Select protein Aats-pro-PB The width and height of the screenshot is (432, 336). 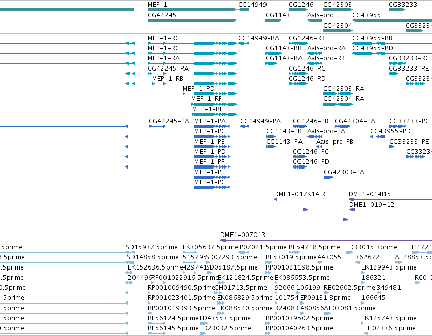[335, 142]
